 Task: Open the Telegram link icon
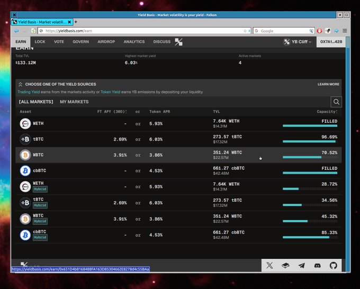301,266
